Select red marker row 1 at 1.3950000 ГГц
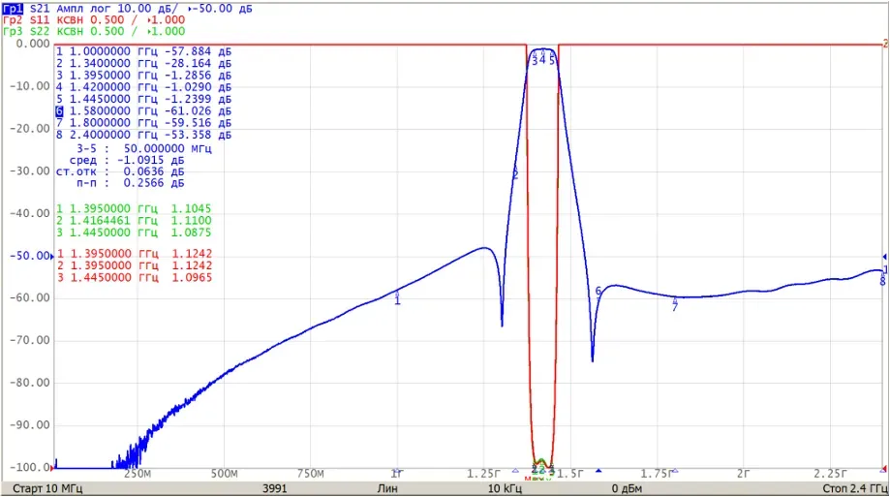Screen dimensions: 890x497 134,253
